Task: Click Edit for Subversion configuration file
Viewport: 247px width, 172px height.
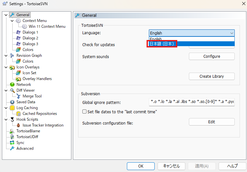Action: tap(212, 122)
